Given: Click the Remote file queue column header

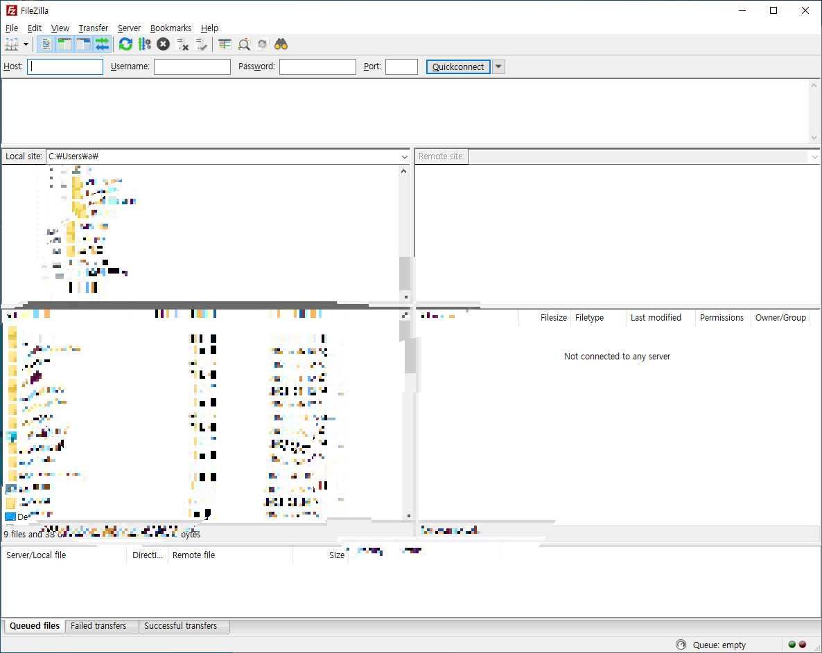Looking at the screenshot, I should (x=229, y=555).
